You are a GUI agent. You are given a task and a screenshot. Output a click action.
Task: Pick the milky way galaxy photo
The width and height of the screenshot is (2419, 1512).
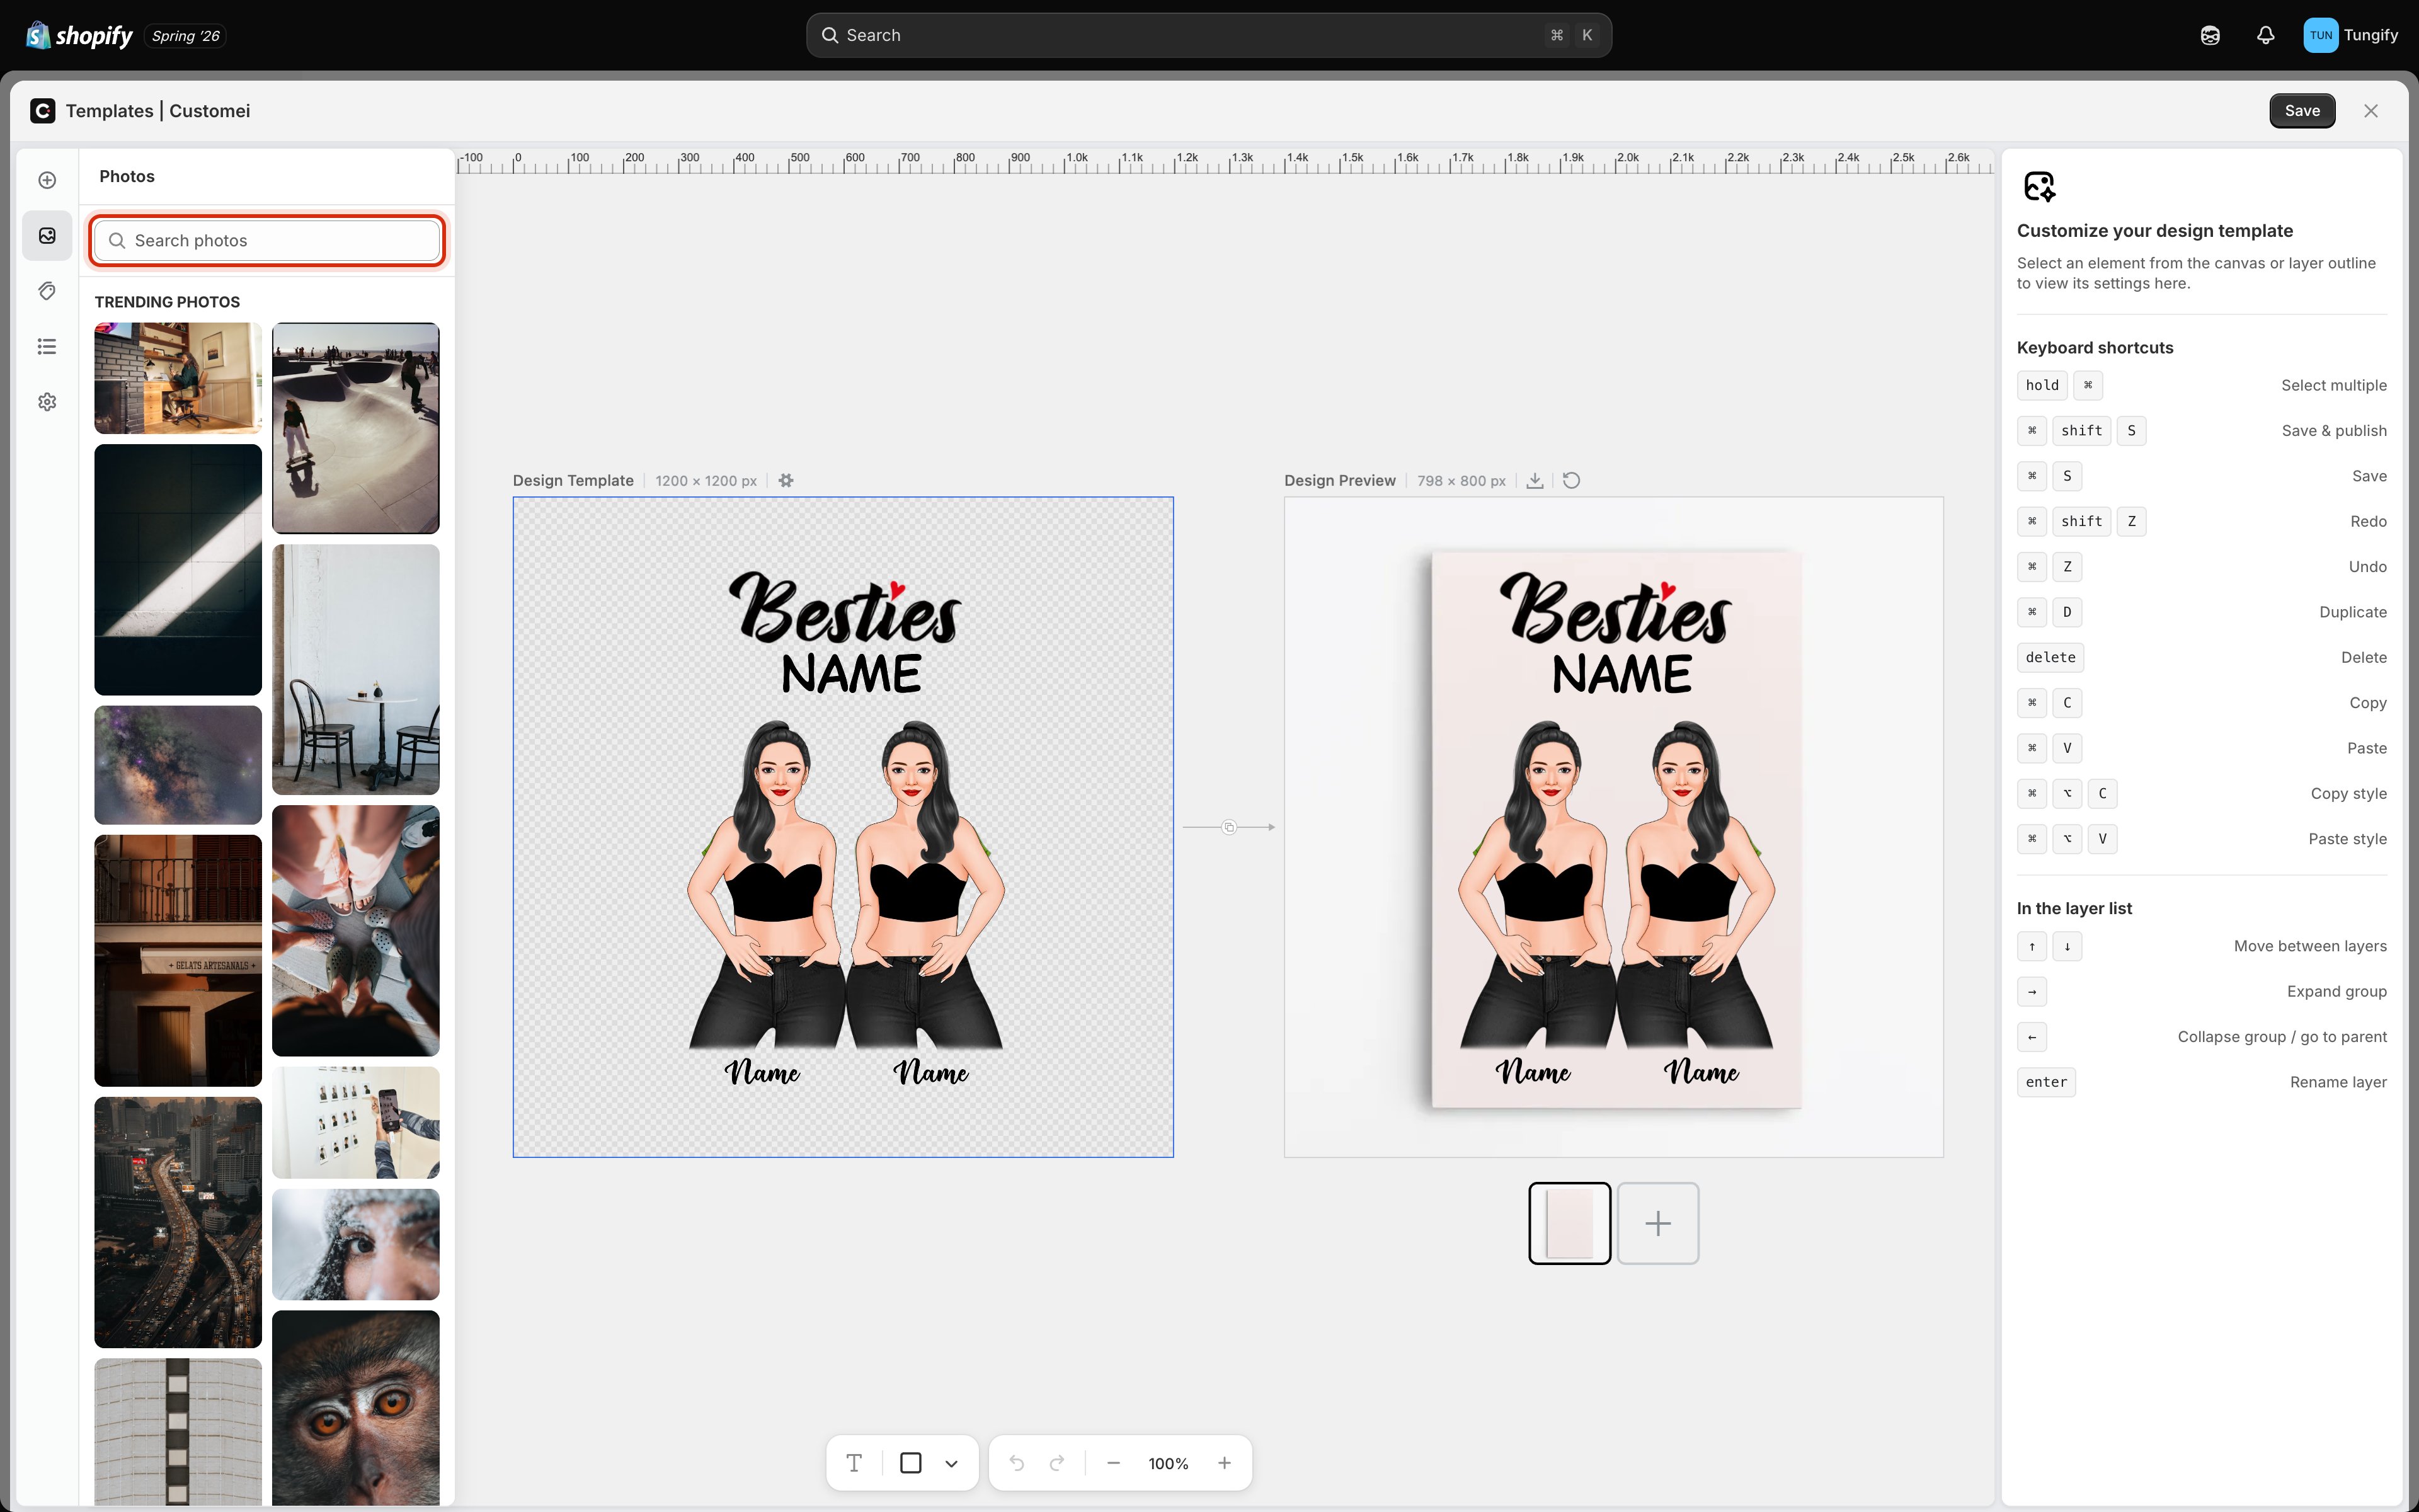[x=178, y=765]
